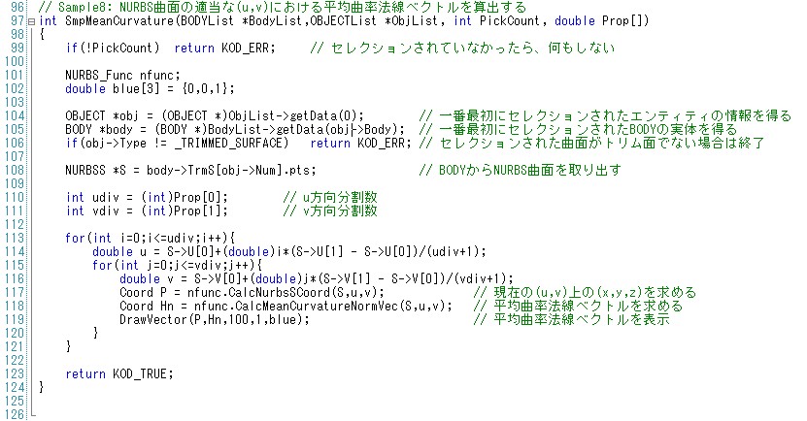Screen dimensions: 807x421
Task: Click the _TRIMMED_SURFACE constant
Action: click(x=228, y=143)
